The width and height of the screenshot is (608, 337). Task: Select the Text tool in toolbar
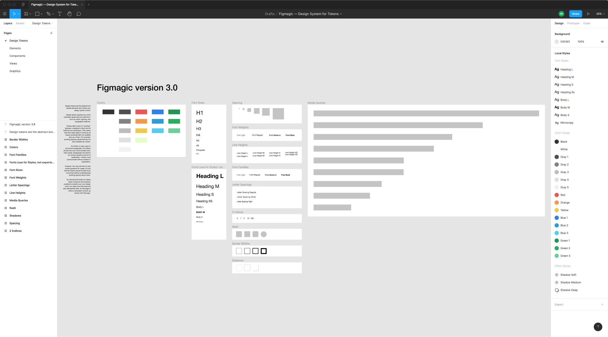(59, 14)
